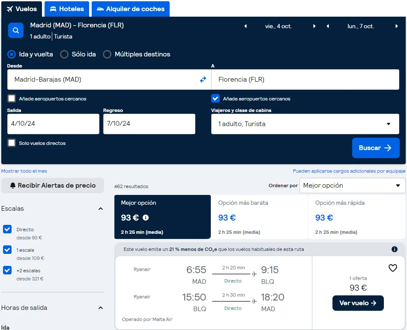Collapse the Horas de salida section
Screen dimensions: 407x330
click(x=101, y=308)
